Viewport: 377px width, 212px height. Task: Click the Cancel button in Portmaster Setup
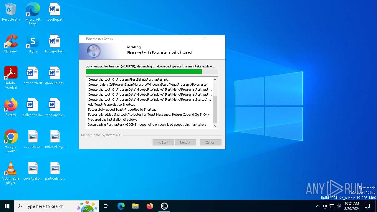coord(211,143)
